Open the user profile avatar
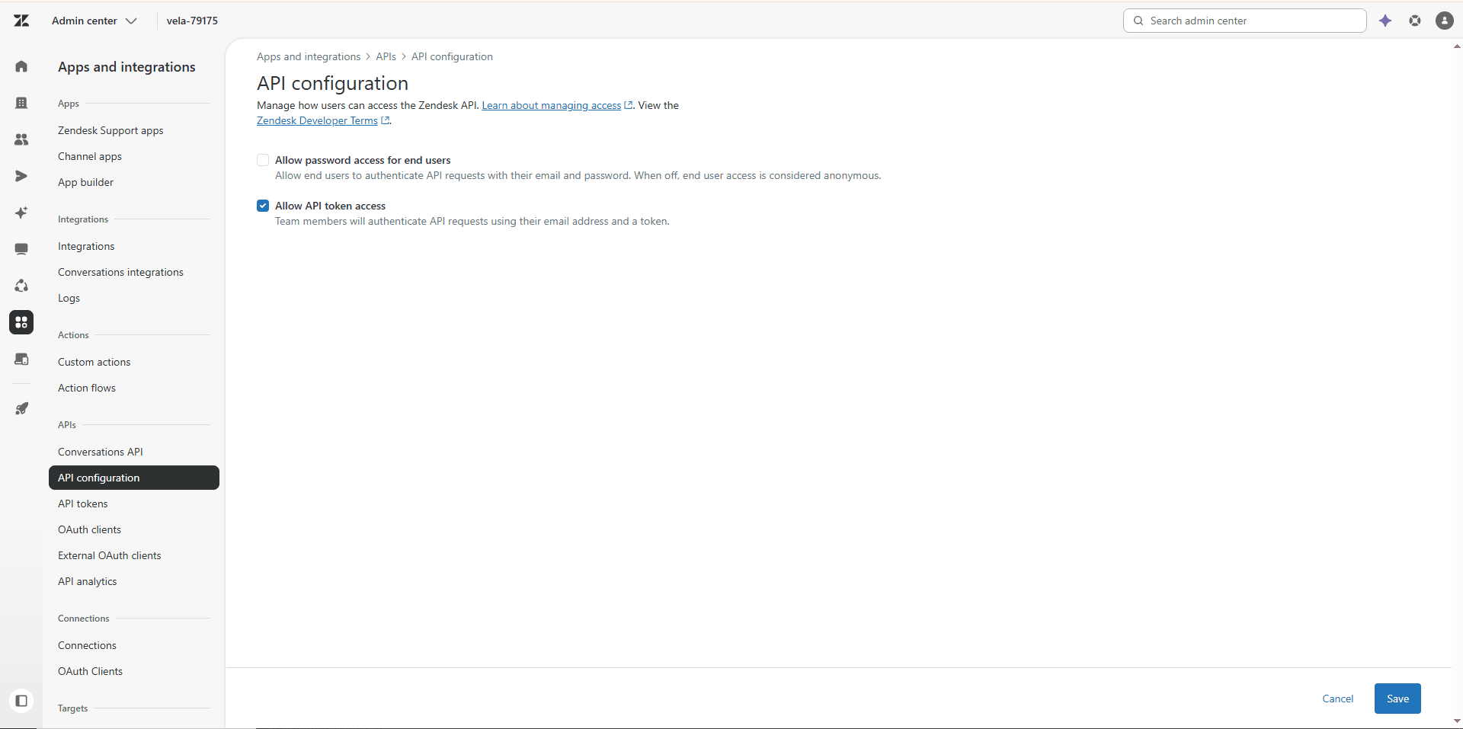The height and width of the screenshot is (729, 1463). coord(1445,21)
